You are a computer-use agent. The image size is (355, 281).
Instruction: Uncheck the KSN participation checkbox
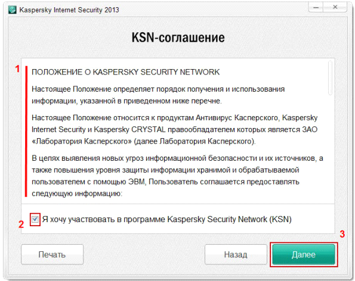[x=35, y=219]
